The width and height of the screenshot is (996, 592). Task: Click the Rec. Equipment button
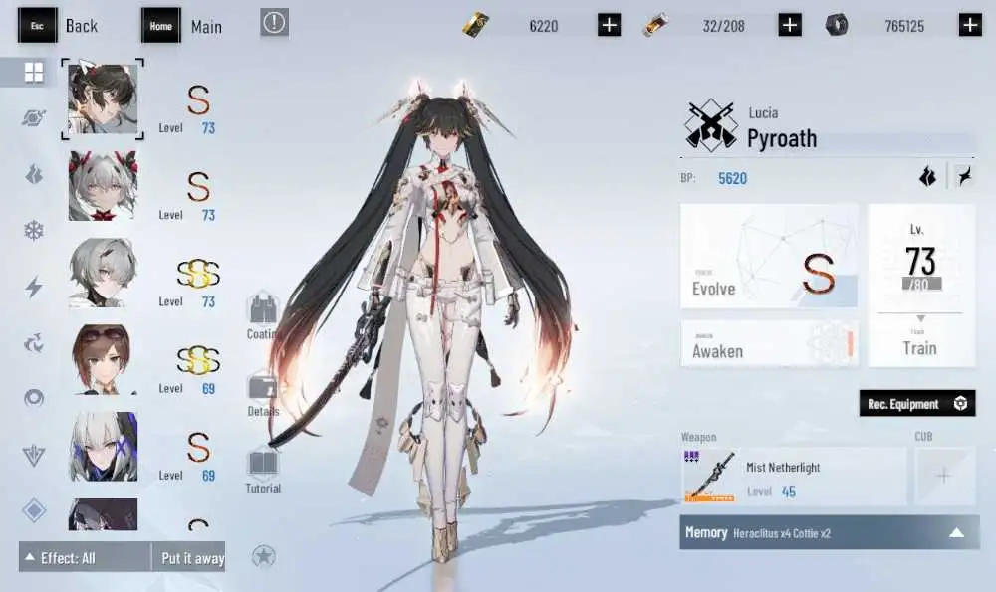[x=916, y=404]
